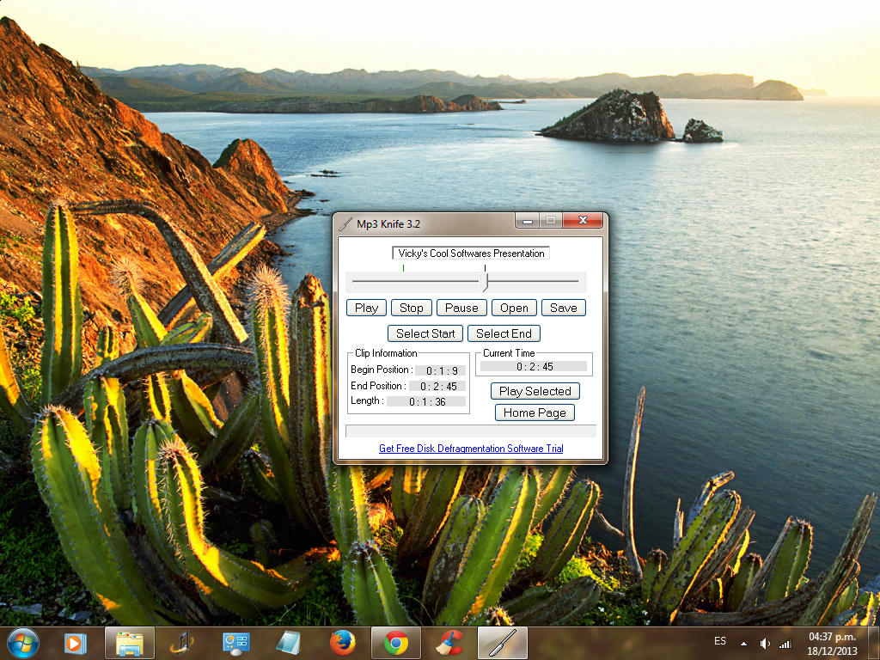Click the Windows Start button

22,642
